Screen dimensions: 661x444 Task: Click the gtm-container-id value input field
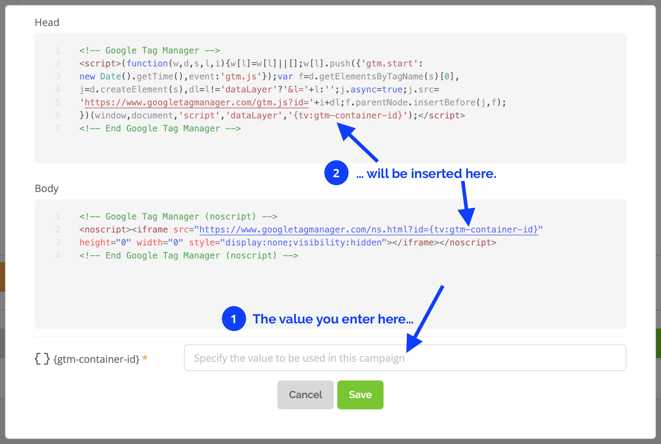[405, 358]
